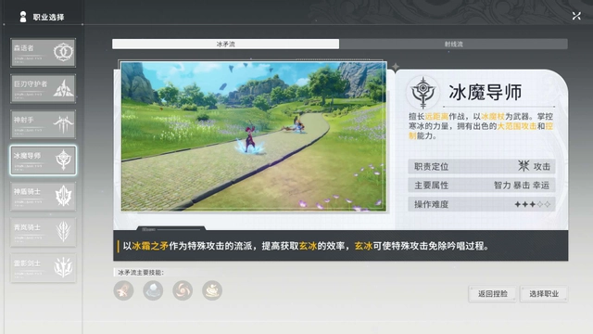This screenshot has width=593, height=334.
Task: View the second skill icon, the ice orb
Action: [153, 290]
